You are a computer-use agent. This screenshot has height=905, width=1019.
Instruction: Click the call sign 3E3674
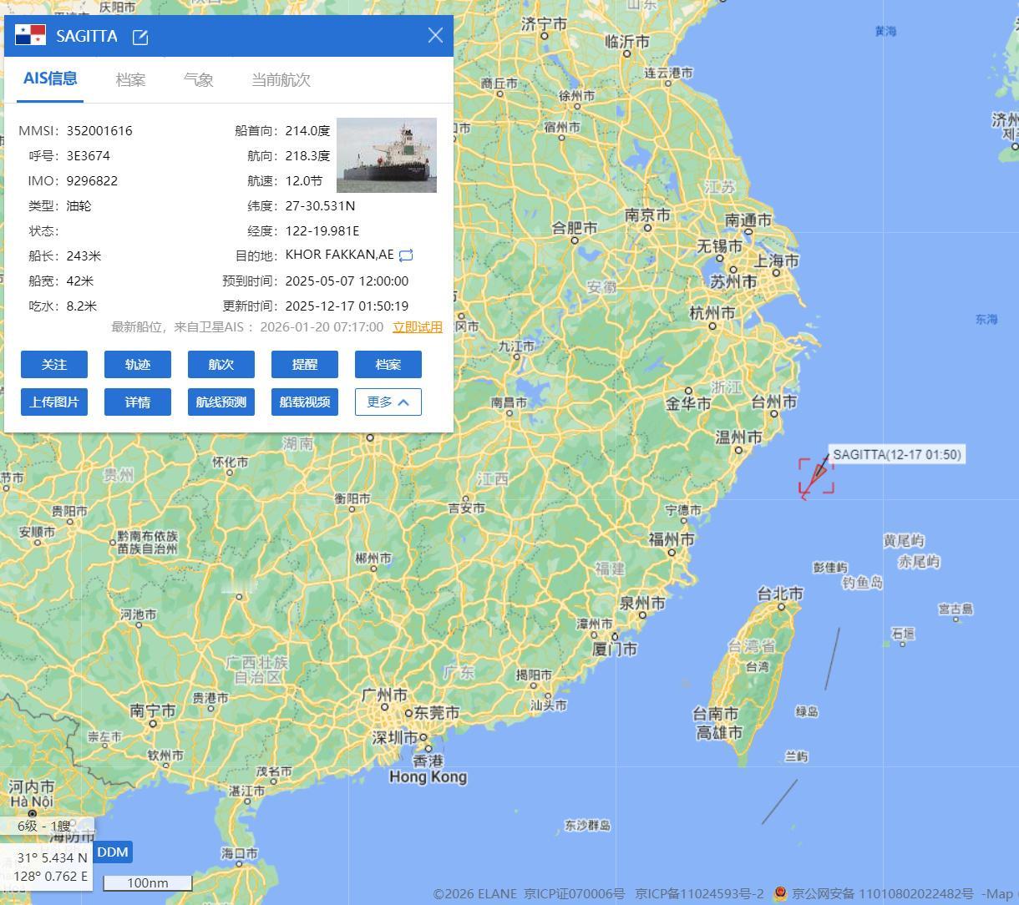pos(89,156)
